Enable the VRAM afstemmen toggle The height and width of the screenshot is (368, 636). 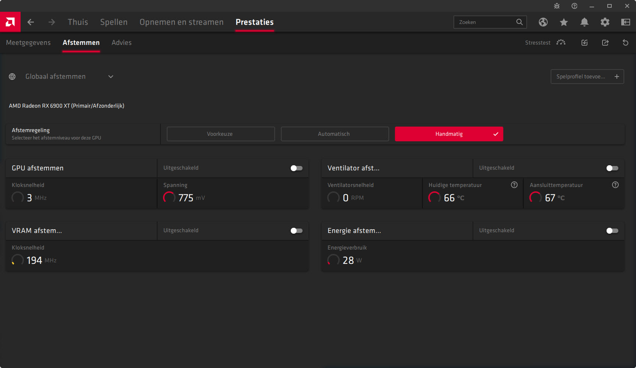point(297,231)
